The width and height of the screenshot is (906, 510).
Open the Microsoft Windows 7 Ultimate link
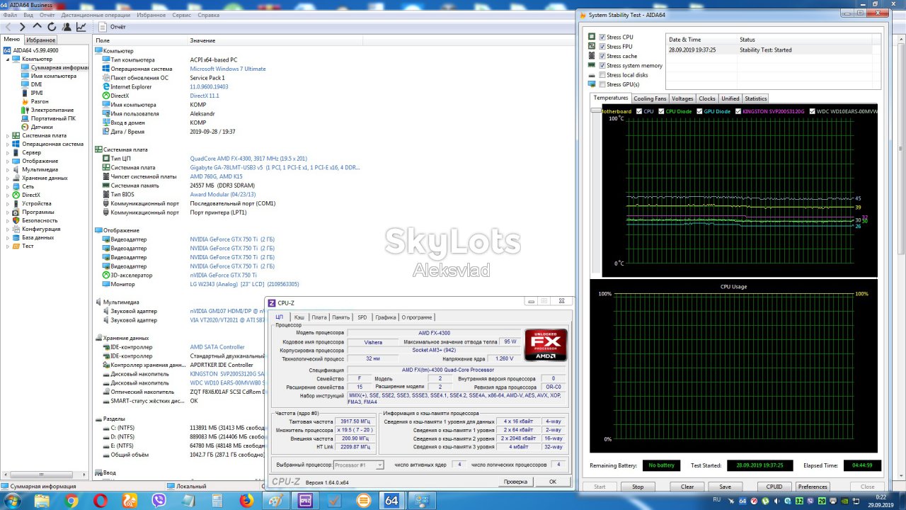tap(228, 69)
